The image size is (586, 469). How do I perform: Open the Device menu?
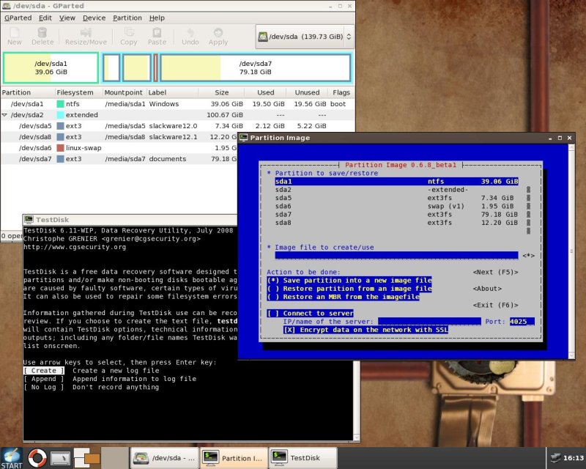point(94,18)
